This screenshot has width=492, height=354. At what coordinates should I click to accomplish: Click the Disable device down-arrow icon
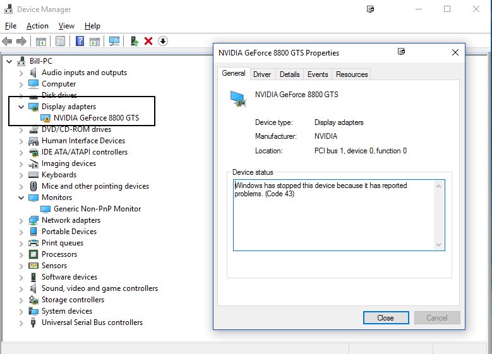pyautogui.click(x=163, y=41)
